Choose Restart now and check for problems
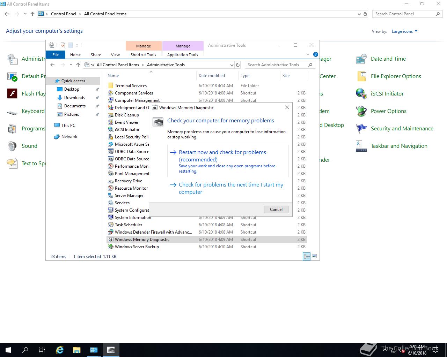Image resolution: width=447 pixels, height=357 pixels. coord(228,161)
